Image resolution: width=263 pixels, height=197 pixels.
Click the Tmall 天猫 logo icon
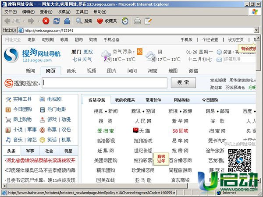point(135,130)
